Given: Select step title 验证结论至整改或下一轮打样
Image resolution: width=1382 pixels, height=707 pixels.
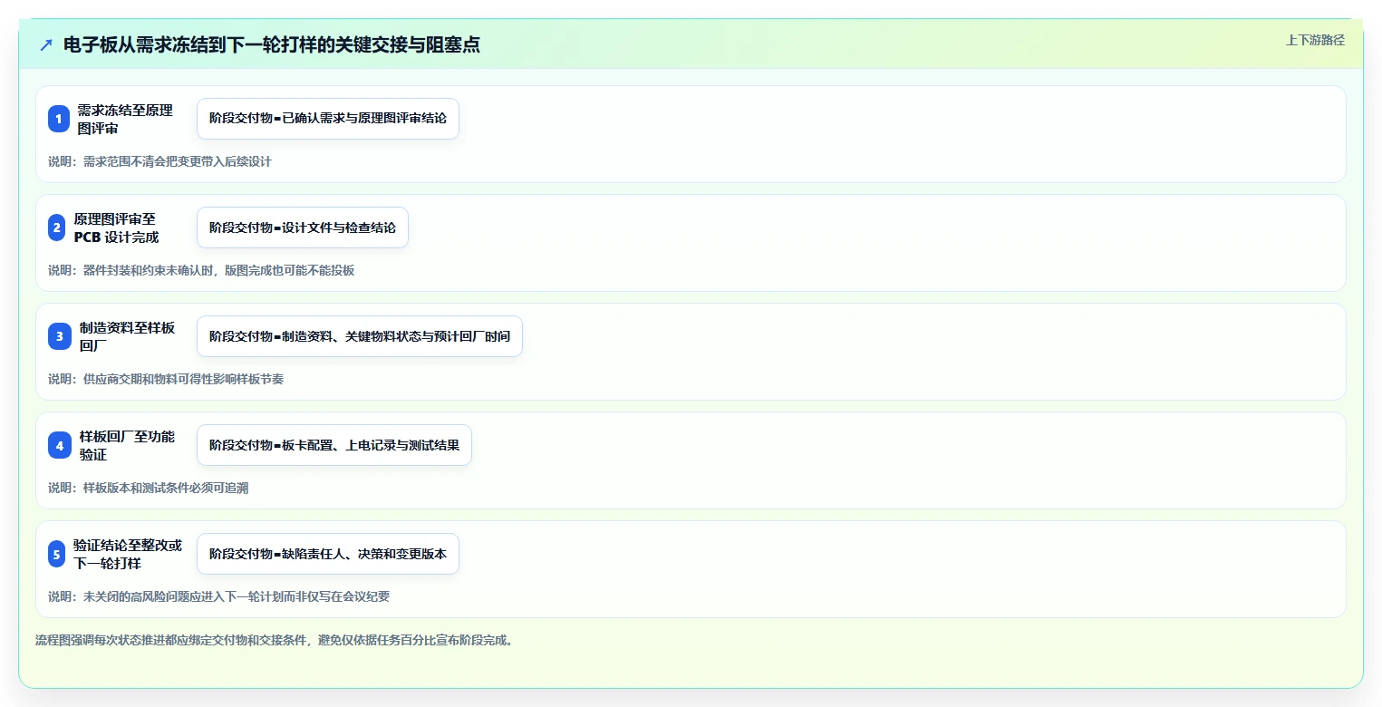Looking at the screenshot, I should (x=128, y=554).
